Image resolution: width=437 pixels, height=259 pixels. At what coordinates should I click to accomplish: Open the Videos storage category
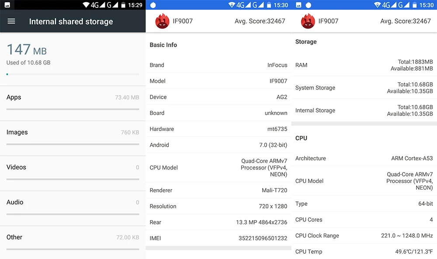pyautogui.click(x=73, y=173)
